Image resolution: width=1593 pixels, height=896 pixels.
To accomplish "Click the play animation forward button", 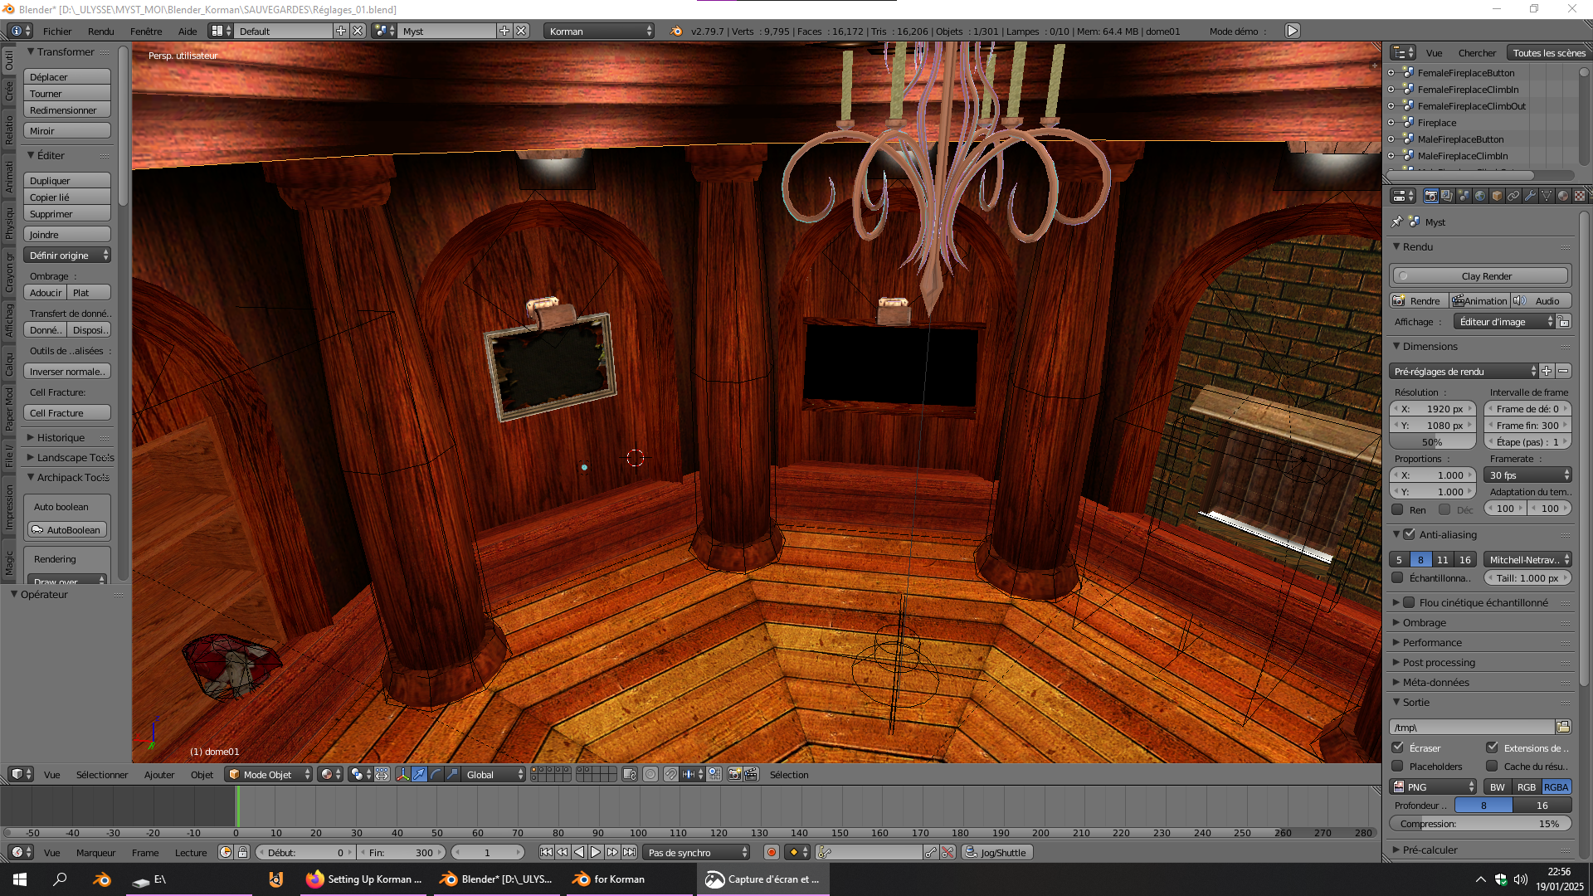I will click(596, 852).
